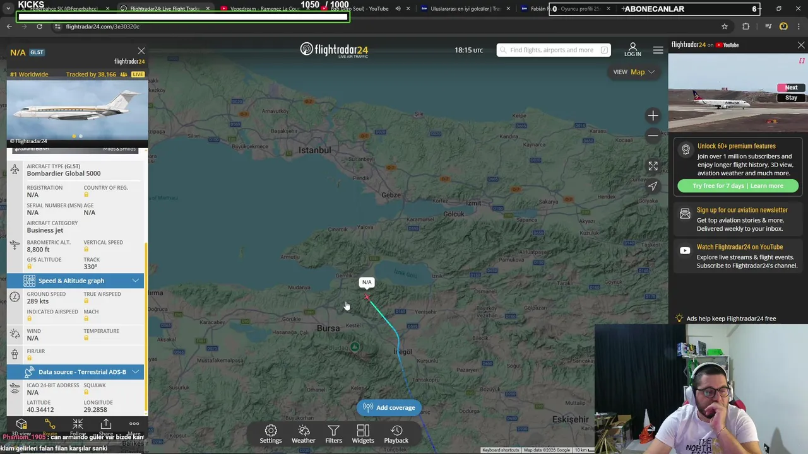This screenshot has height=454, width=808.
Task: Close the flight details panel
Action: coord(141,51)
